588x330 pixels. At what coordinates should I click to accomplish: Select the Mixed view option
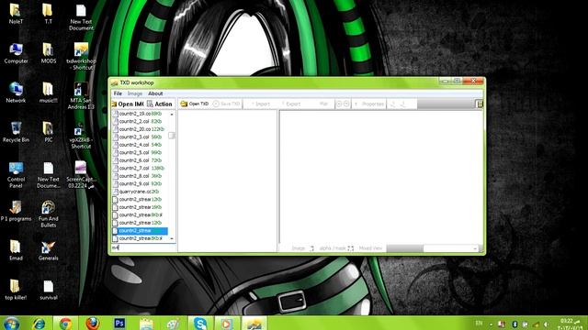tap(370, 248)
